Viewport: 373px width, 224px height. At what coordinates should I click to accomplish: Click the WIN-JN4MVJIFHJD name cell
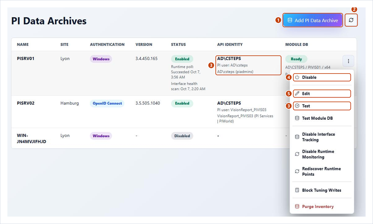[x=31, y=138]
